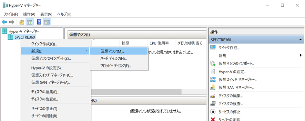Click ディスクの編集... in Actions pane
Viewport: 305px width, 121px height.
(231, 96)
